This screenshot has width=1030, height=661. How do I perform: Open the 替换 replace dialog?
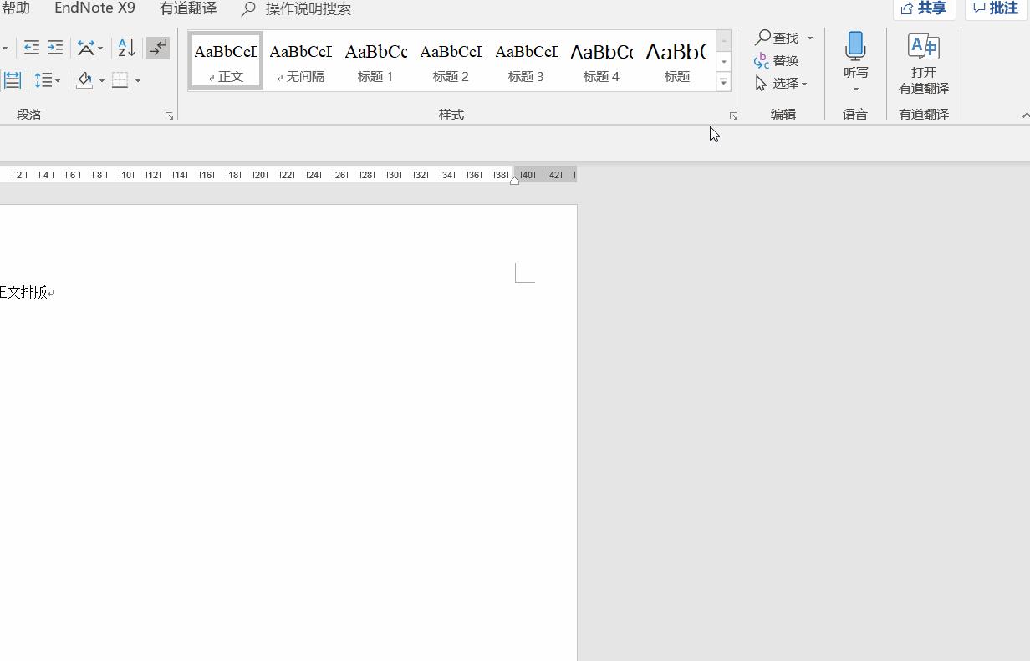[777, 60]
